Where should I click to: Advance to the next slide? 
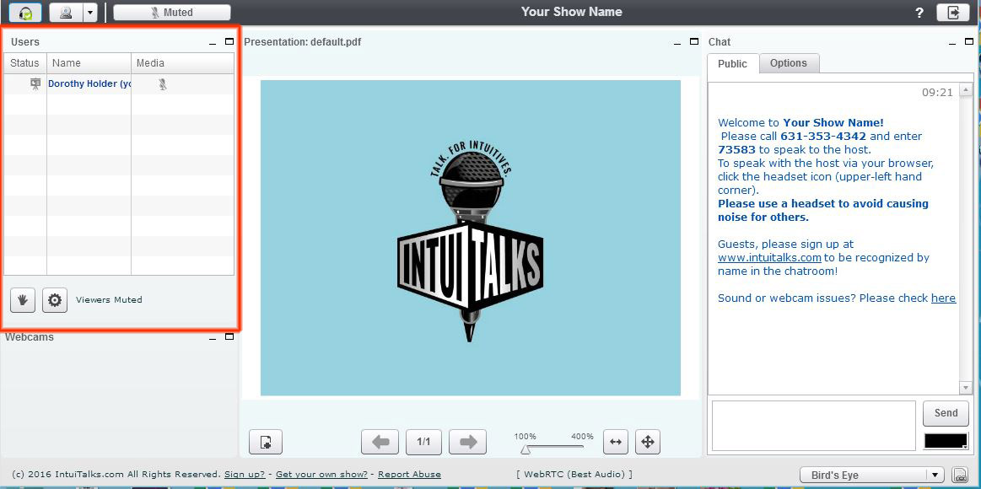point(468,442)
